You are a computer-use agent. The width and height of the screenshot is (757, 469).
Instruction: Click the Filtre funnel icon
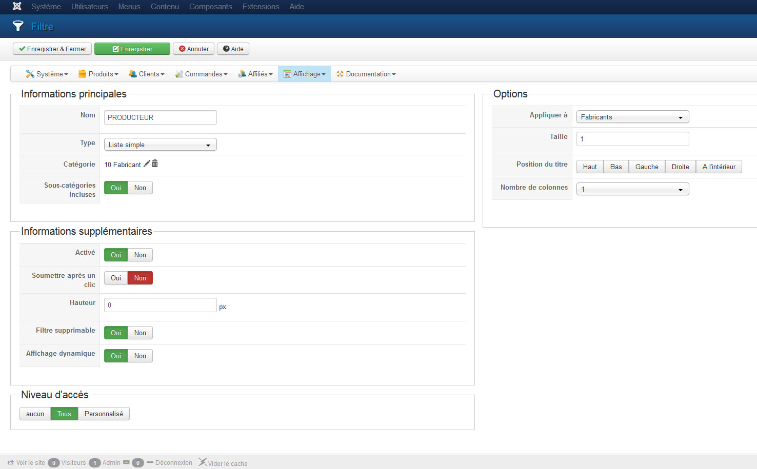point(18,26)
